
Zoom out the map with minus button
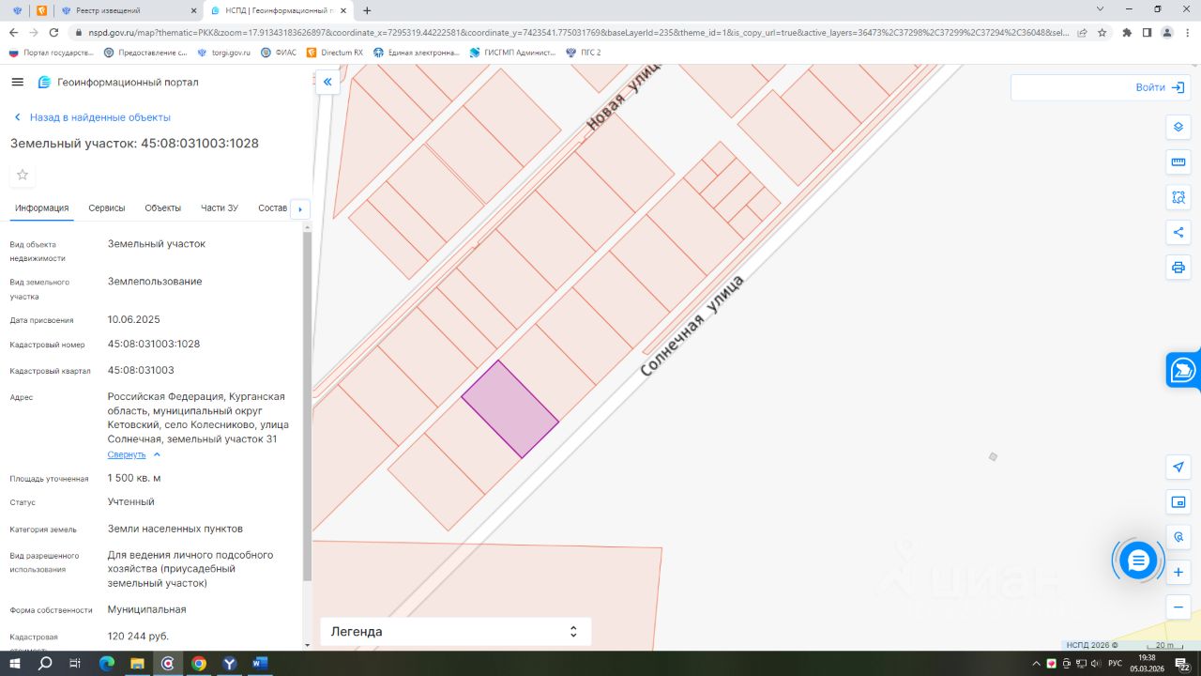(x=1178, y=607)
